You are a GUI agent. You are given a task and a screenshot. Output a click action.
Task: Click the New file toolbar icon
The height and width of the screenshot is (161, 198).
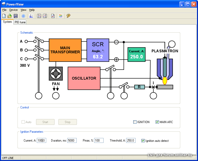[x=4, y=16]
